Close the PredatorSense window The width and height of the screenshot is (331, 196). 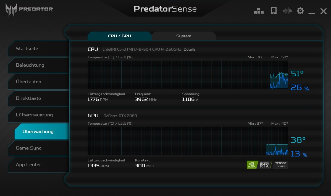(x=323, y=11)
